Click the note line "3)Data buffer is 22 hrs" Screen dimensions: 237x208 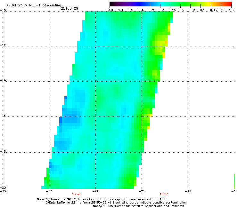coord(116,203)
